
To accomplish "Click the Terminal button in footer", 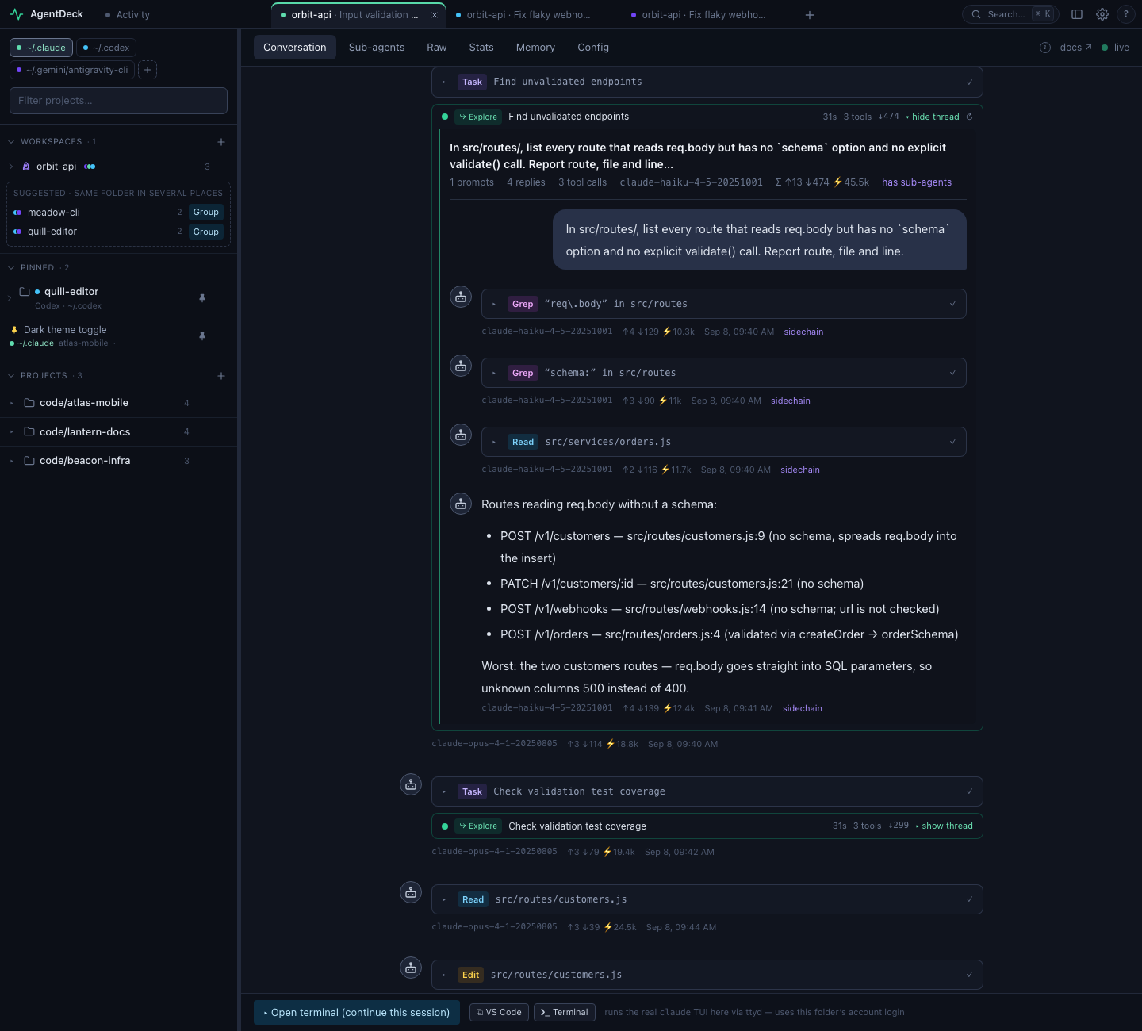I will [565, 1012].
